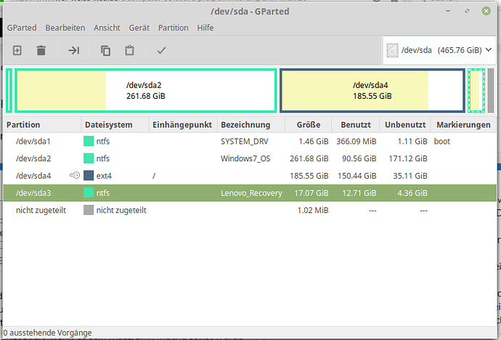Click the status bar 0 ausstehende Vorgänge
This screenshot has height=340, width=501.
click(x=48, y=333)
